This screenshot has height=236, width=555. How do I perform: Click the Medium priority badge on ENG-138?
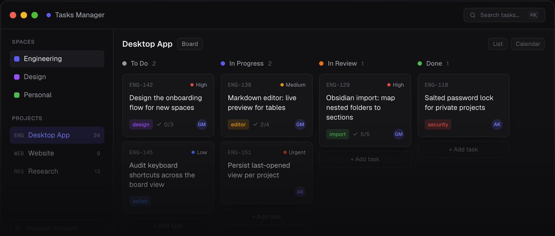[293, 85]
